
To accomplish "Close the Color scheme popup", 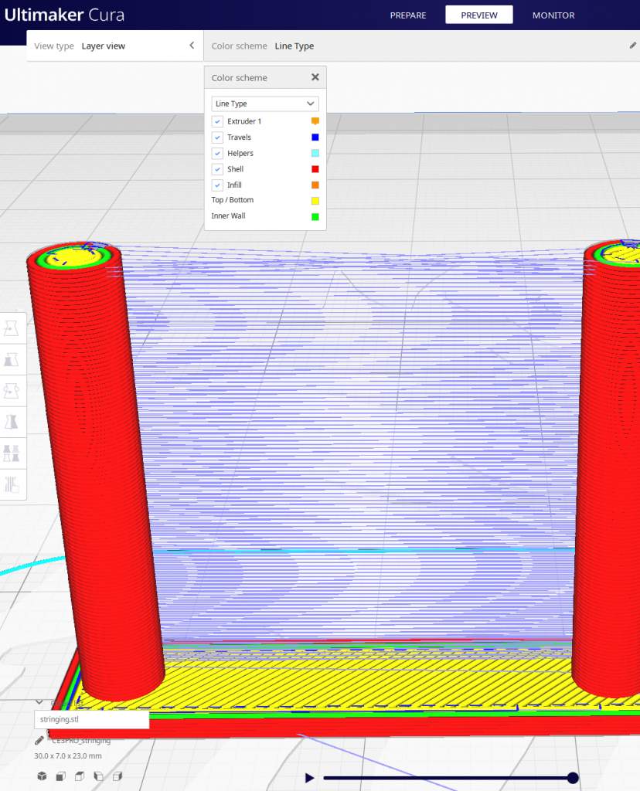I will pyautogui.click(x=315, y=77).
